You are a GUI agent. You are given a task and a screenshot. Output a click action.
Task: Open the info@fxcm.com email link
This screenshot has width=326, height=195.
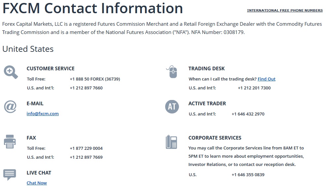tap(43, 114)
